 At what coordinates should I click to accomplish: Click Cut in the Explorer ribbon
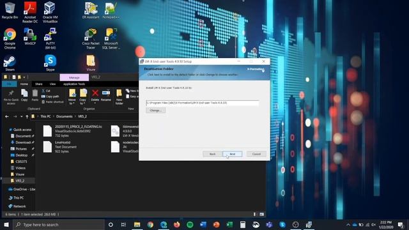(46, 91)
